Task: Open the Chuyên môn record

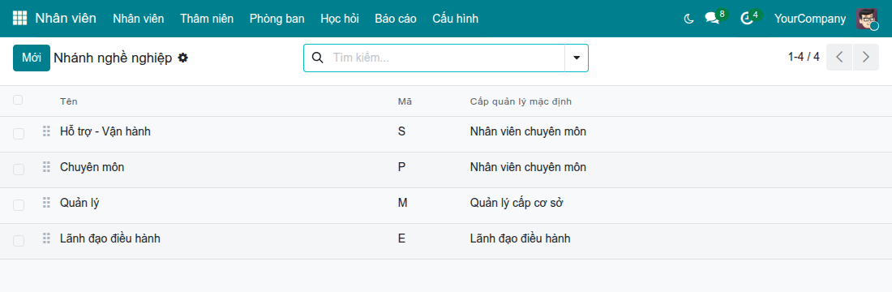Action: (x=92, y=167)
